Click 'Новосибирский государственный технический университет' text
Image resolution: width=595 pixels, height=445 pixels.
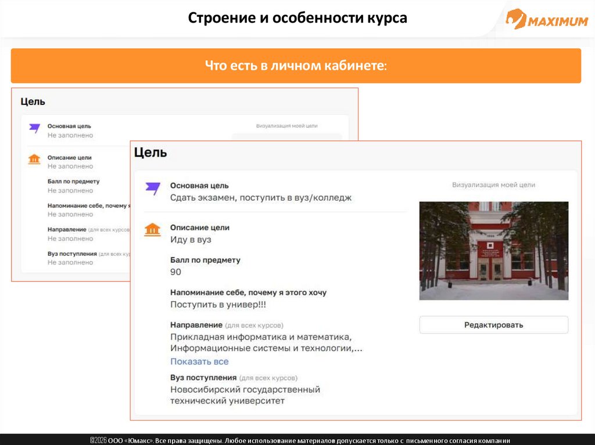point(245,395)
